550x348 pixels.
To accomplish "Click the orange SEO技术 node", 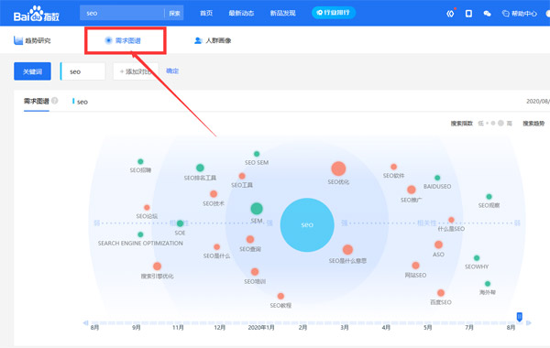I will click(214, 194).
